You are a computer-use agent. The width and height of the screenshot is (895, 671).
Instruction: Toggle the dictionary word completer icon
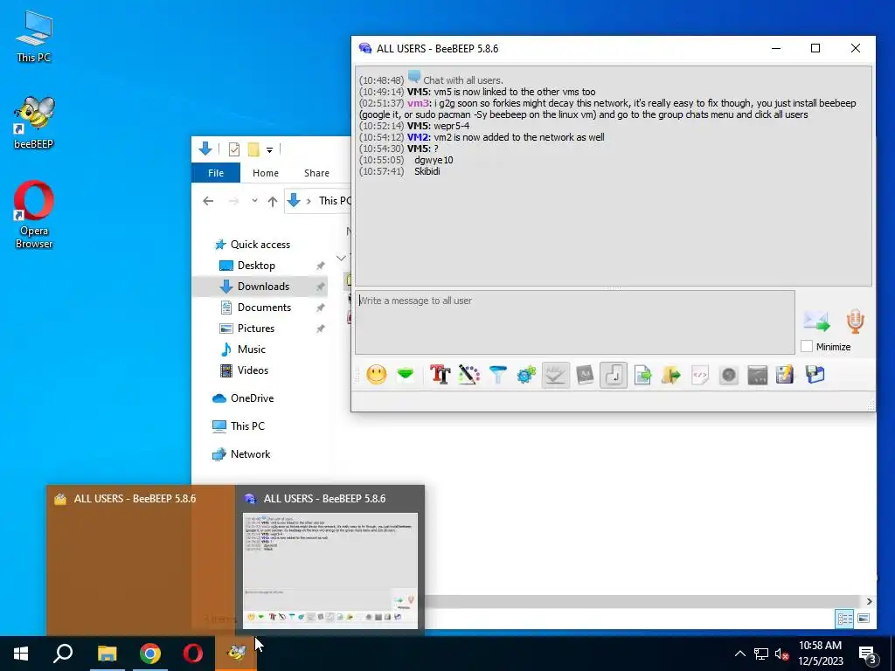tap(585, 375)
